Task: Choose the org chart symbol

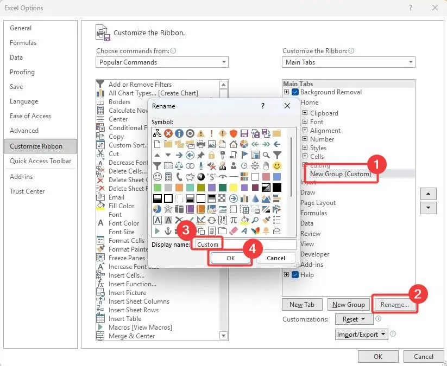Action: [157, 133]
